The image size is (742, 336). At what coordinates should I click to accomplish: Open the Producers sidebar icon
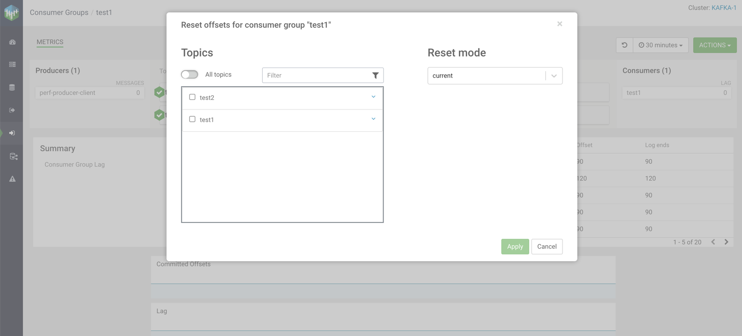[12, 110]
